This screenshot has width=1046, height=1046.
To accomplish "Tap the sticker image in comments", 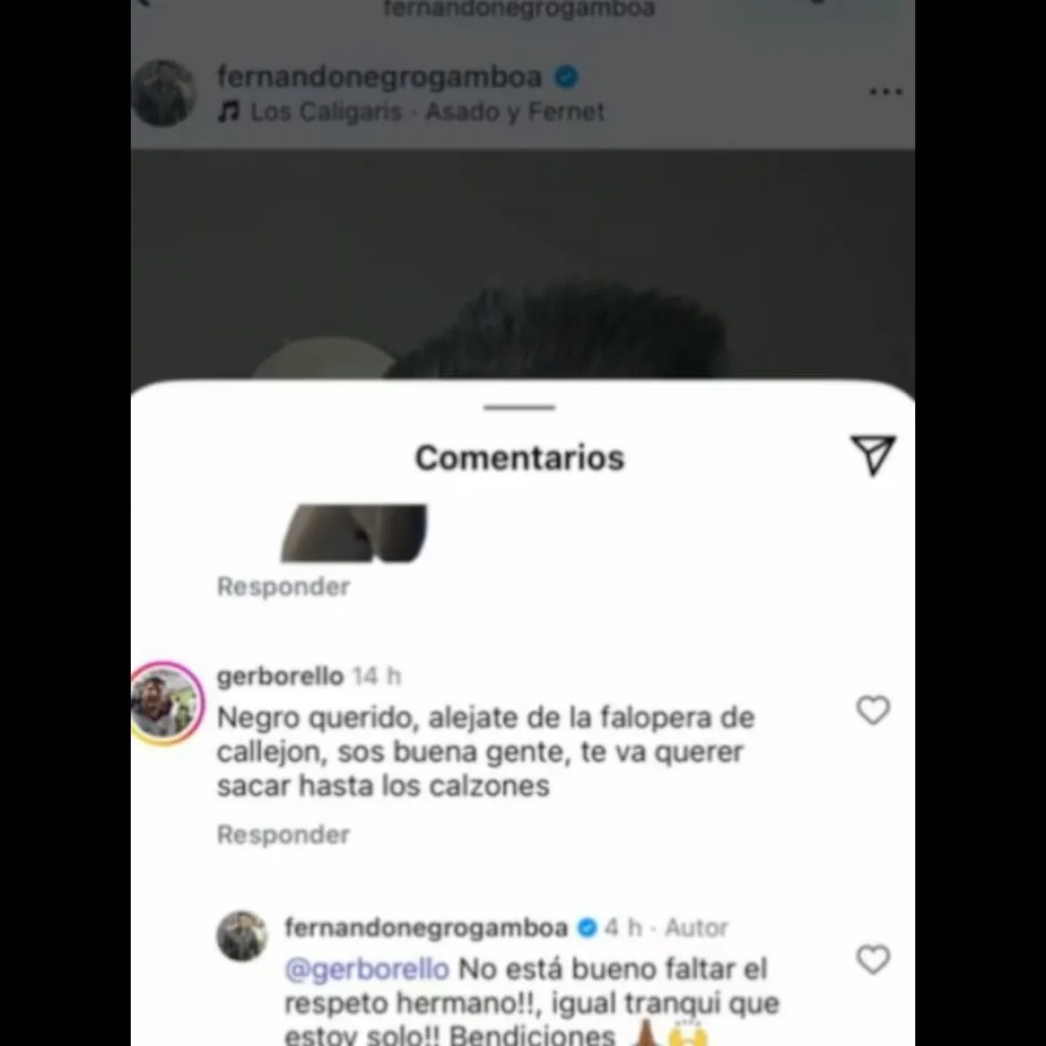I will pyautogui.click(x=355, y=533).
